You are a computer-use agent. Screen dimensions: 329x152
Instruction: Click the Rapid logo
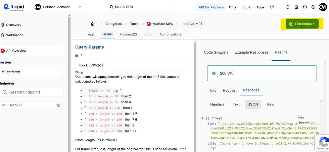[x=14, y=7]
